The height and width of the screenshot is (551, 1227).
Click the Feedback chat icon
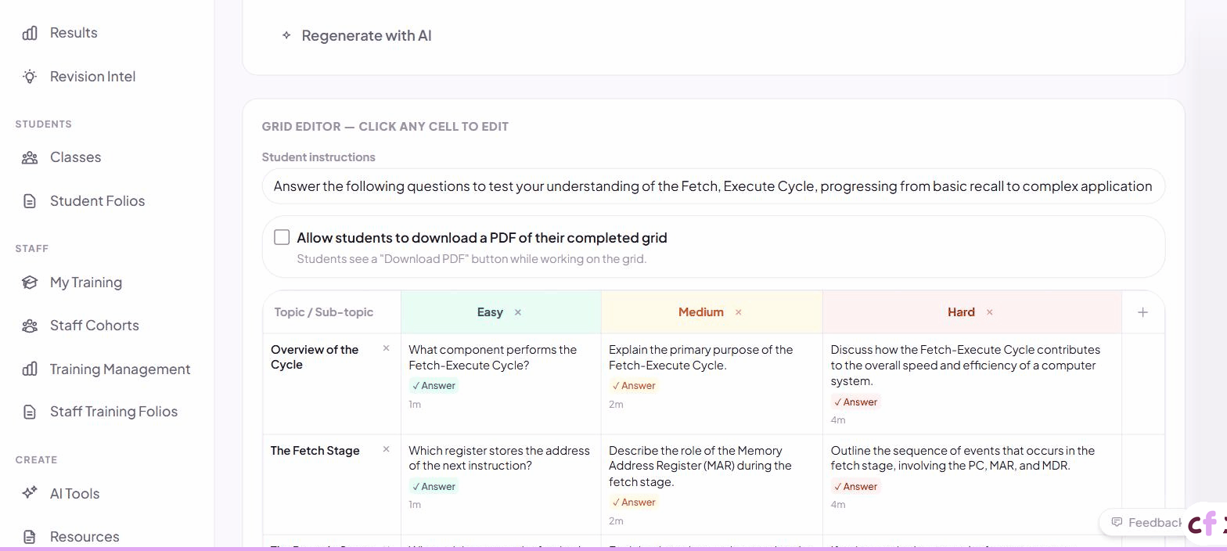[x=1117, y=522]
